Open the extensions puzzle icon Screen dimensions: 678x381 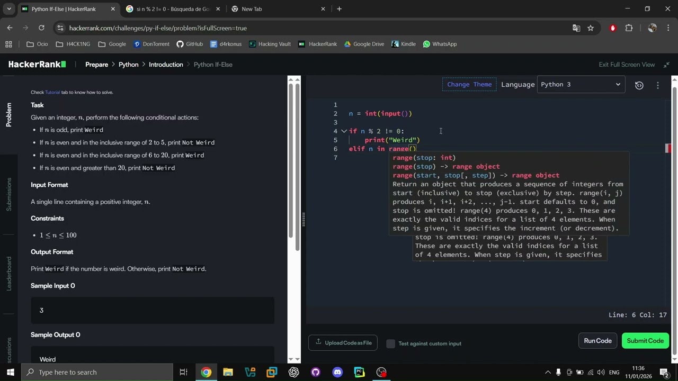[x=629, y=28]
